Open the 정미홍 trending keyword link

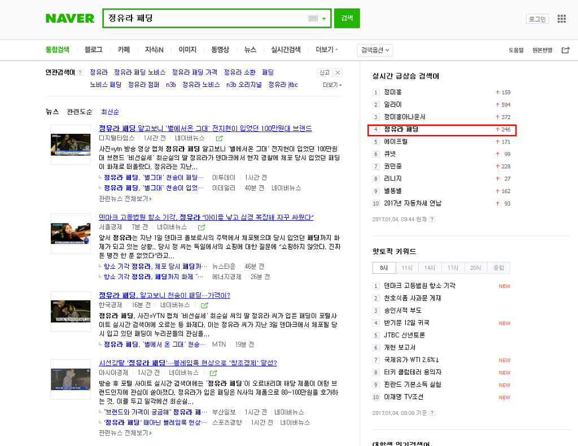point(393,92)
